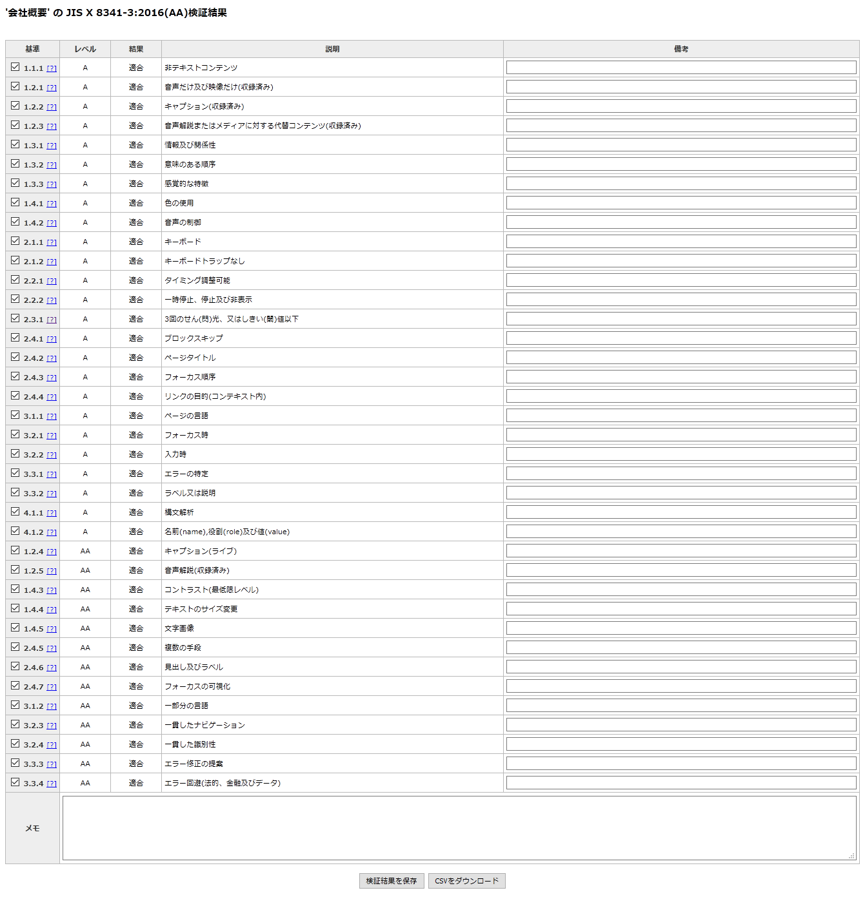Open help link [?] for 1.2.4
865x897 pixels.
click(x=52, y=552)
